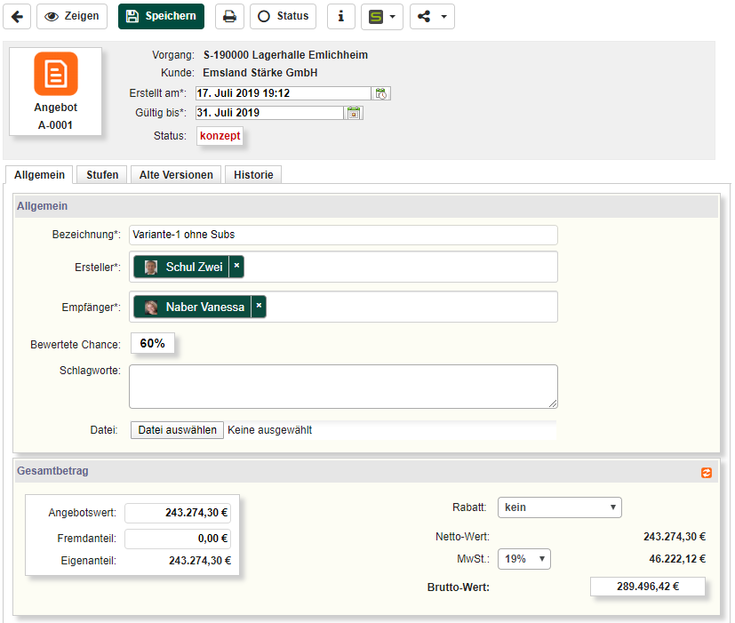Click Datei auswählen to choose file
This screenshot has height=623, width=735.
pos(177,430)
